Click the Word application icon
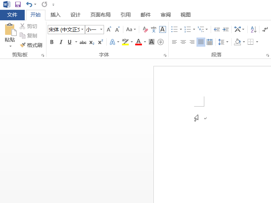 point(7,4)
